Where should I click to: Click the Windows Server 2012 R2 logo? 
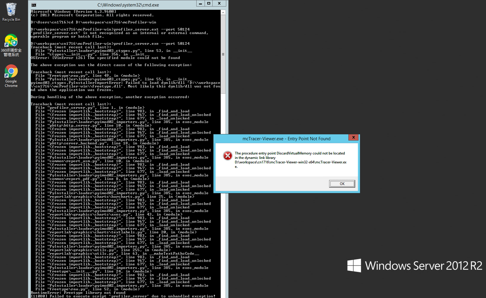[414, 265]
